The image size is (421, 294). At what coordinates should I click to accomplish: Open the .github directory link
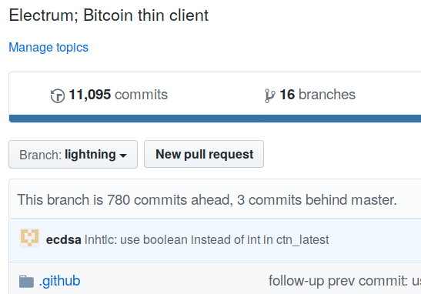click(59, 281)
